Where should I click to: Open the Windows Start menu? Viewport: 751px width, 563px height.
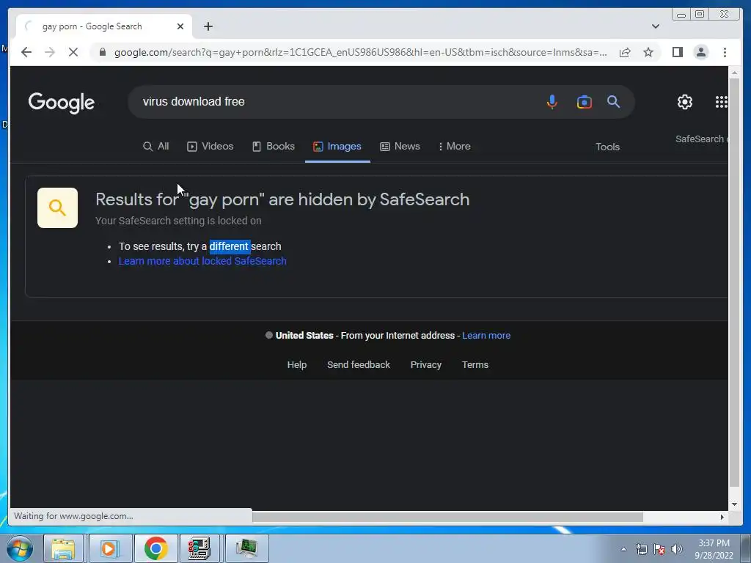click(x=19, y=548)
